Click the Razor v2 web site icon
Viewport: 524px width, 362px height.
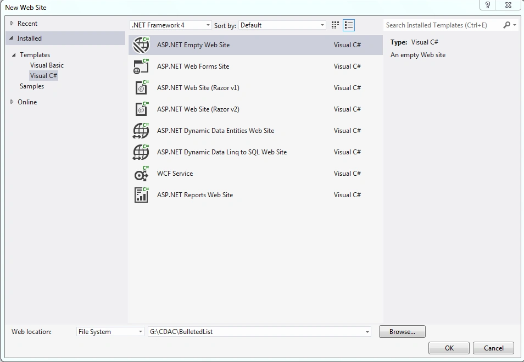click(141, 109)
